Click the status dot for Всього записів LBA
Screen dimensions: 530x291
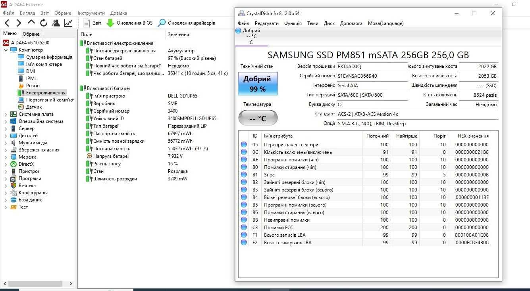(244, 235)
